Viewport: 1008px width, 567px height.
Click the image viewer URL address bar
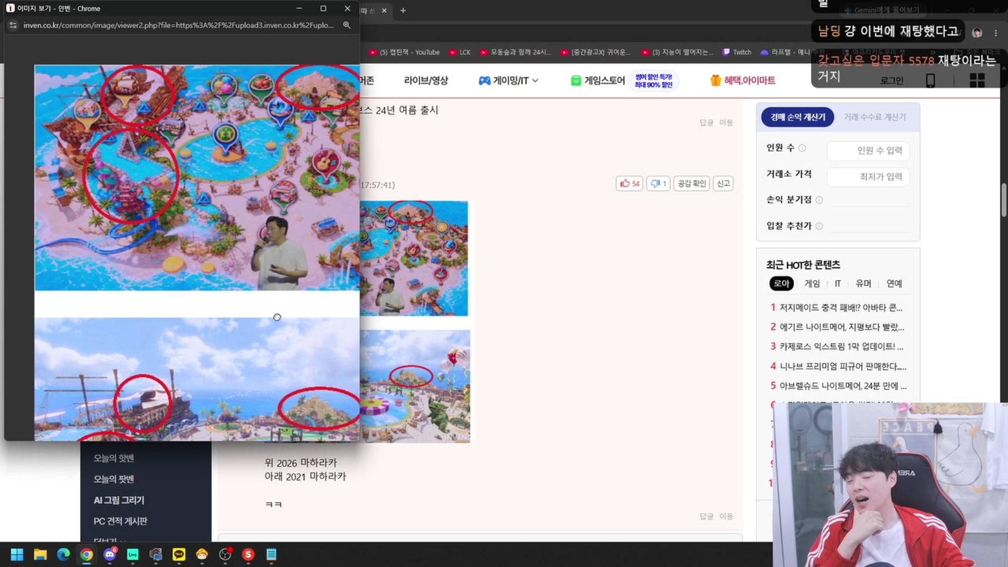point(178,25)
